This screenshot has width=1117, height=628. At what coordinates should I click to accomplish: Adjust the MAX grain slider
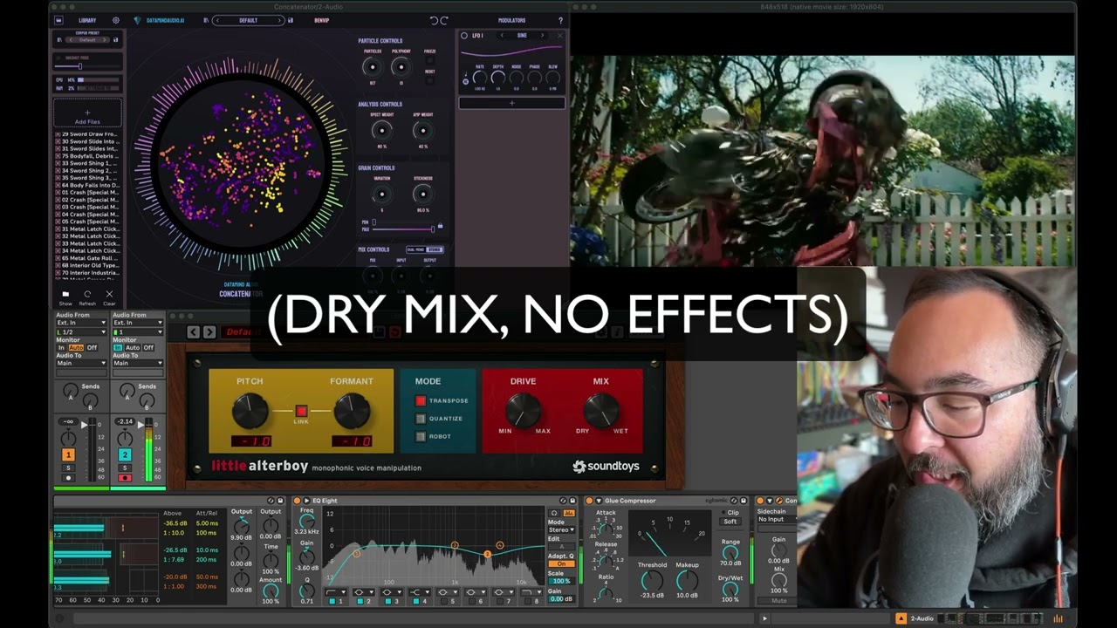tap(402, 229)
